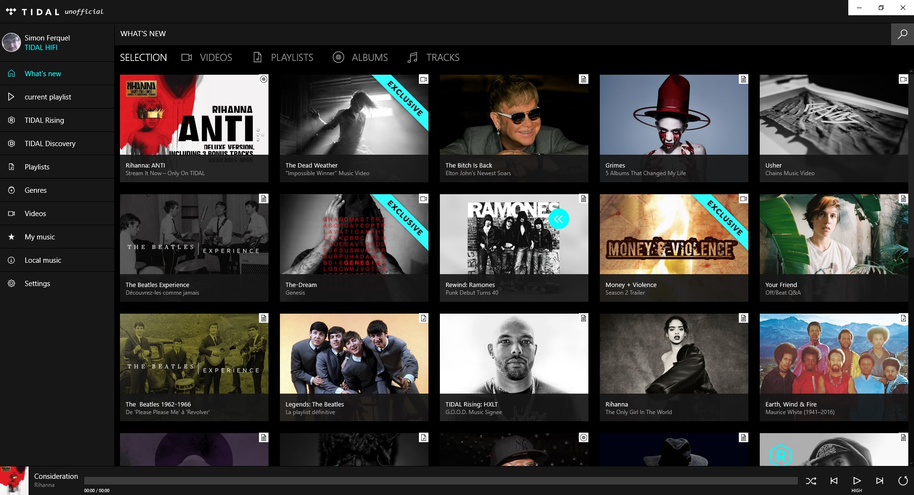Screen dimensions: 914x495
Task: Open What's new in sidebar
Action: (57, 73)
